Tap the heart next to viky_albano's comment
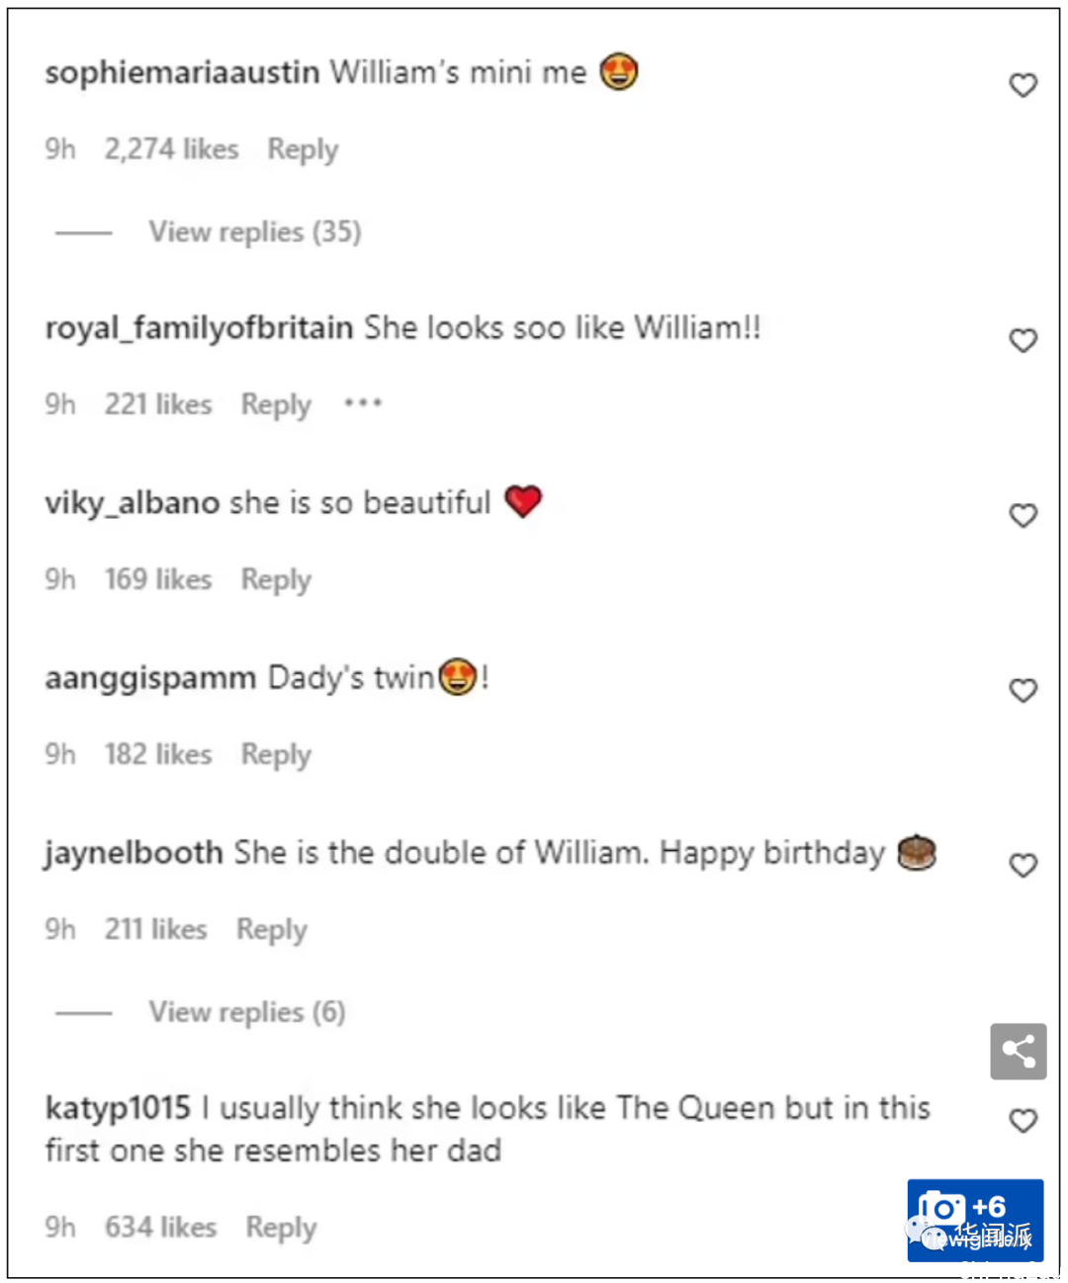Screen dimensions: 1068x1283 point(1023,516)
